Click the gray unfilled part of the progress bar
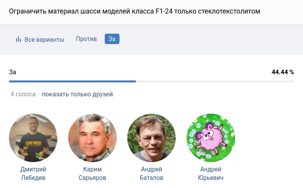The width and height of the screenshot is (303, 188). click(x=215, y=81)
